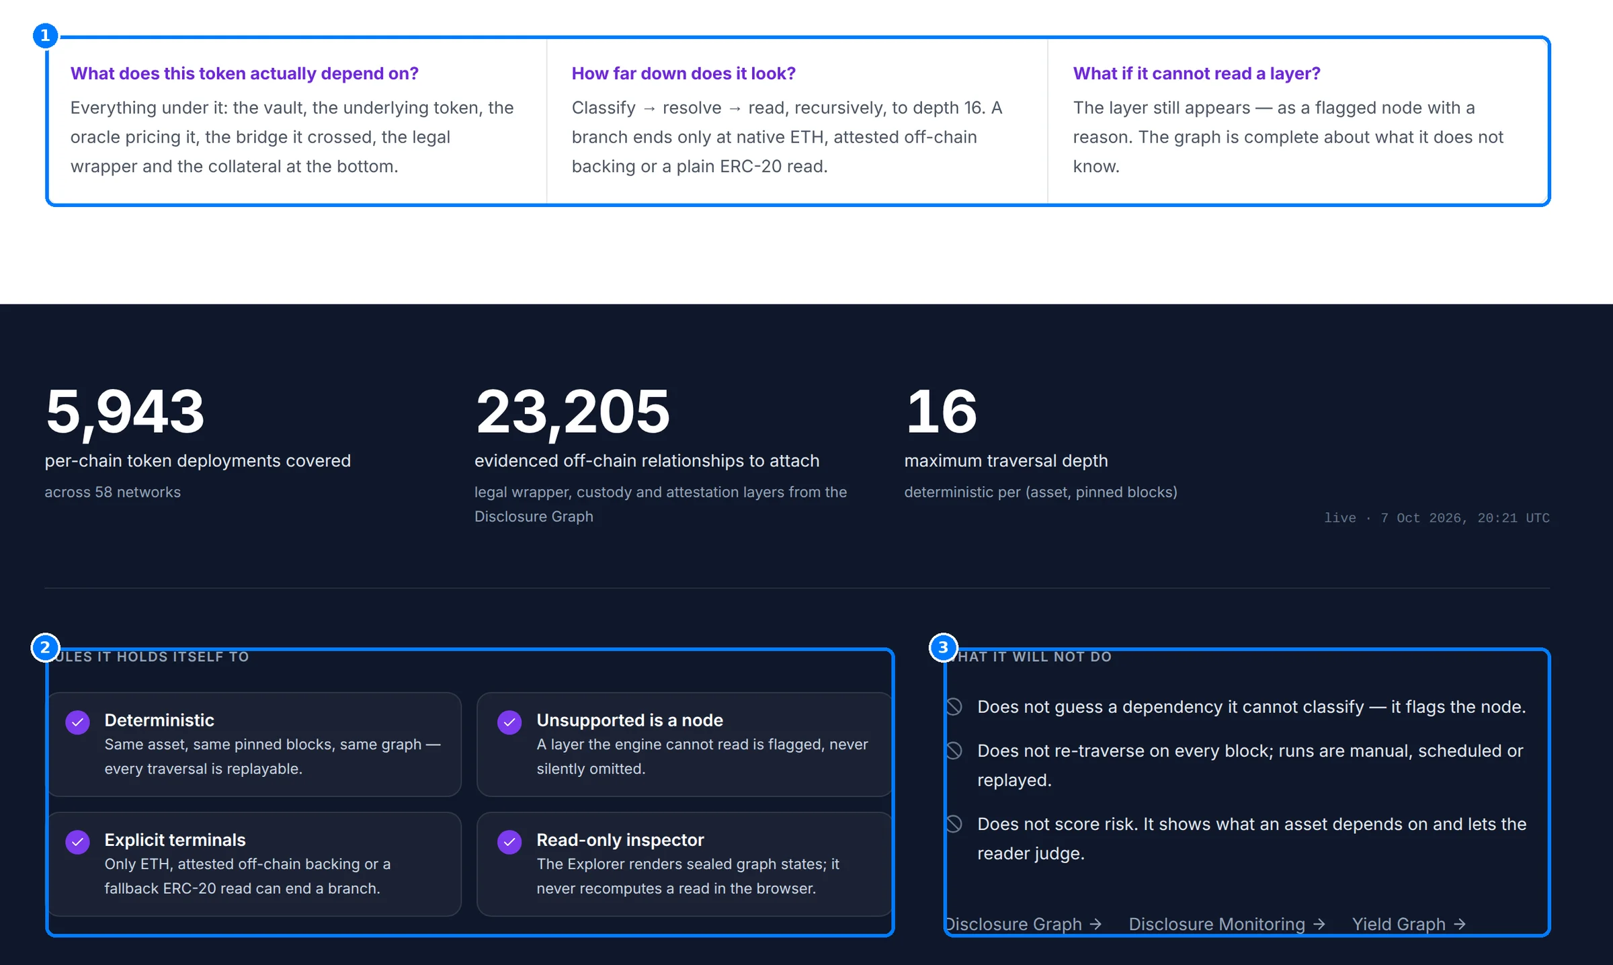Click the Read-only inspector checkmark icon

tap(509, 842)
